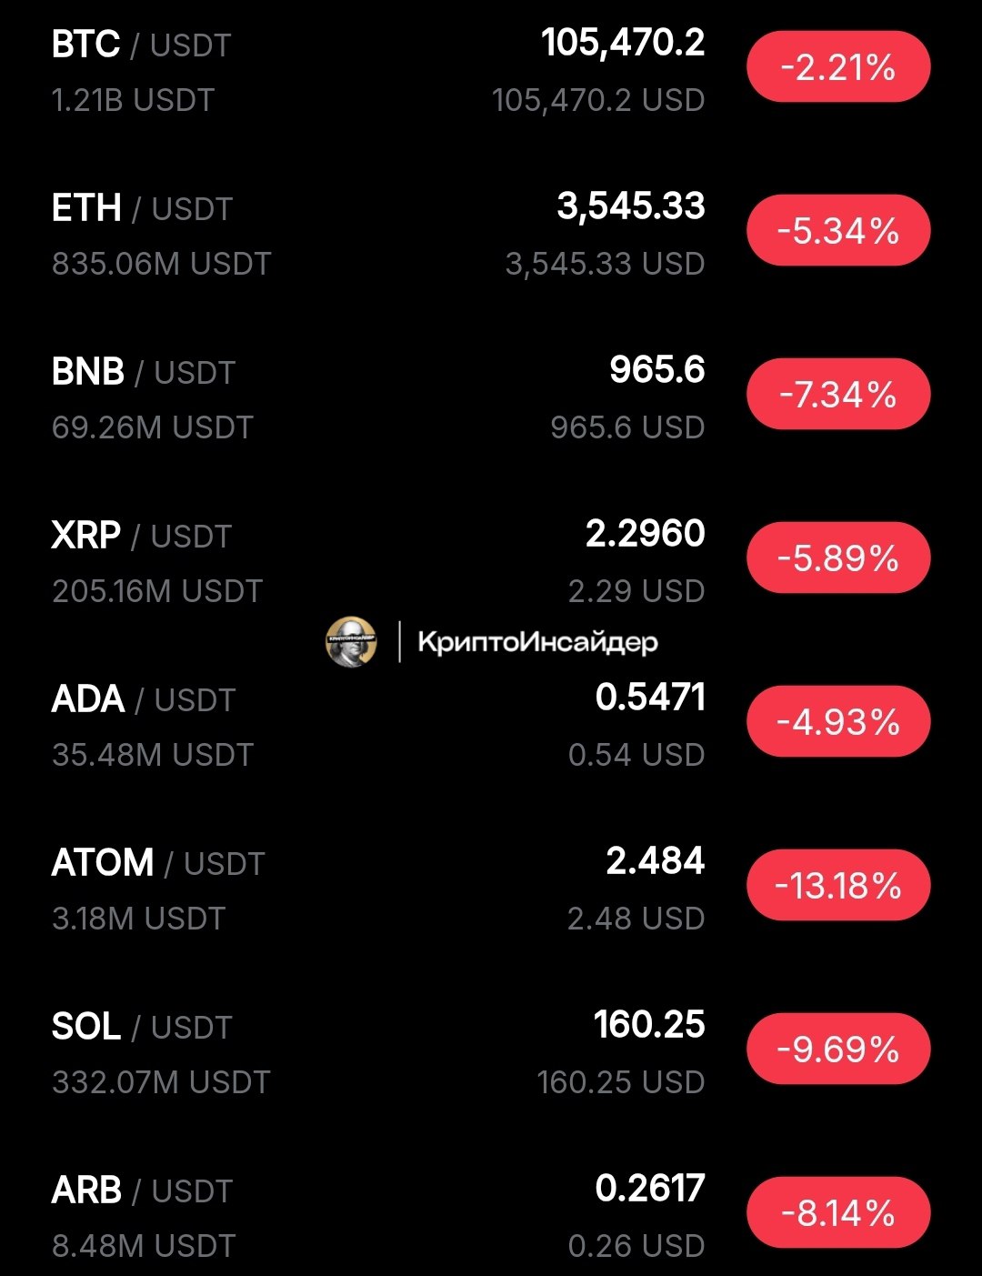
Task: Click the SOL price 160.25
Action: coord(649,1025)
